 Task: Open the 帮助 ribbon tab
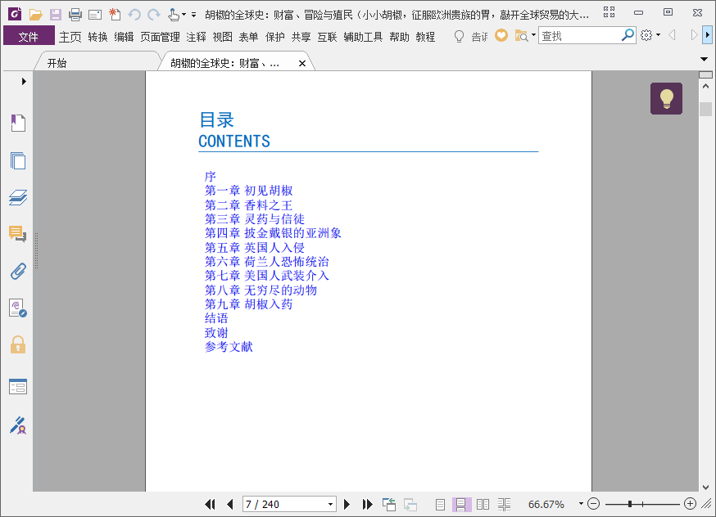tap(399, 37)
